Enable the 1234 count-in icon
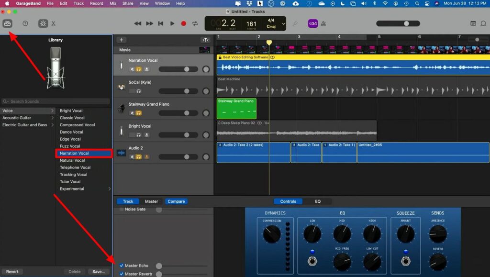Viewport: 490px width, 277px height. coord(313,23)
